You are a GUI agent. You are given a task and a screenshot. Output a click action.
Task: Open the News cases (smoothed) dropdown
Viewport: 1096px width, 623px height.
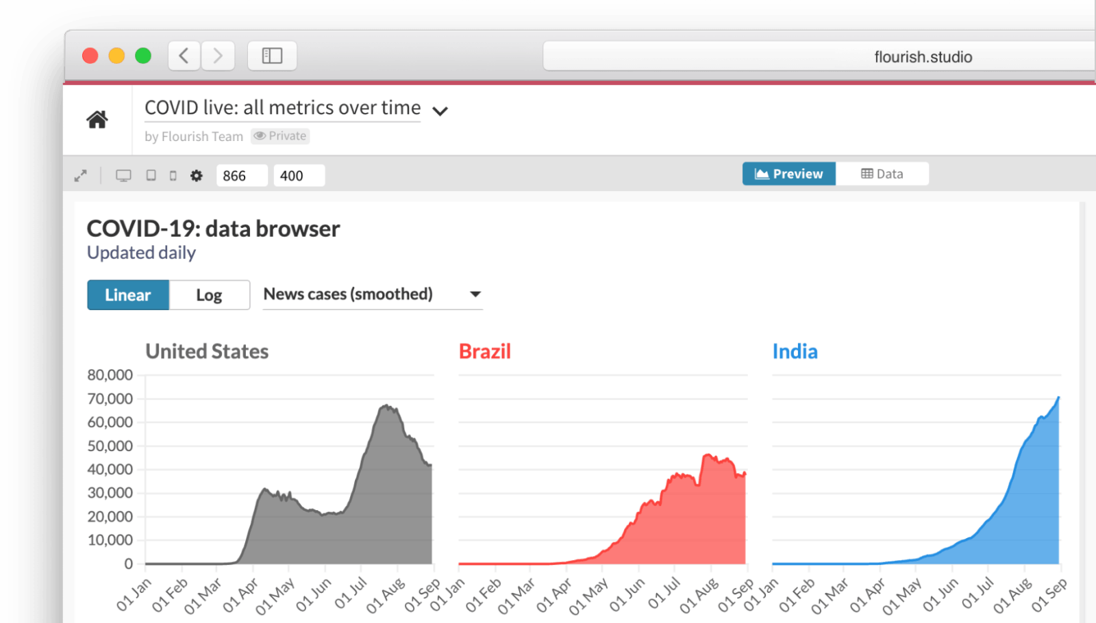(373, 294)
